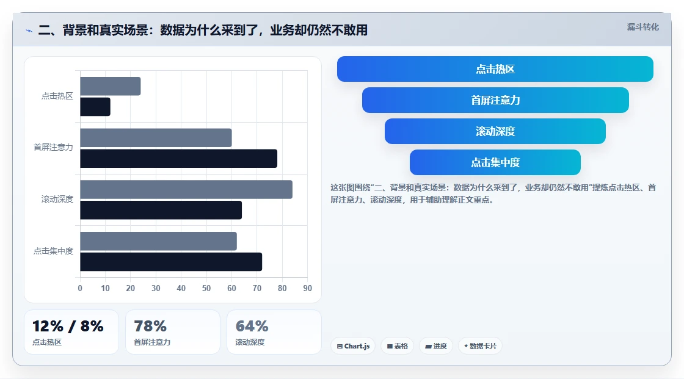
Task: Click the 滚动深度 funnel stage
Action: 495,131
